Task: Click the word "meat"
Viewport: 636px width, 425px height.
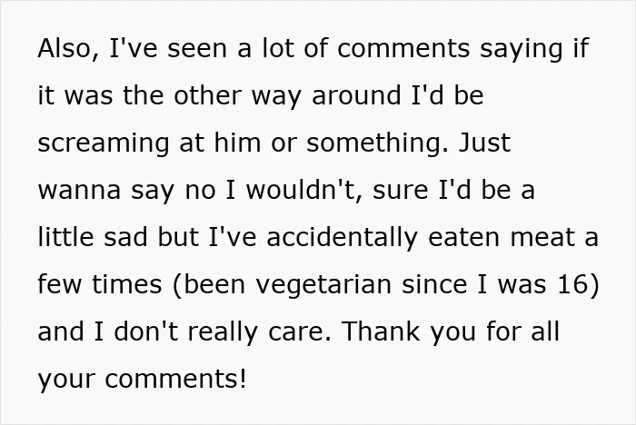Action: (542, 238)
